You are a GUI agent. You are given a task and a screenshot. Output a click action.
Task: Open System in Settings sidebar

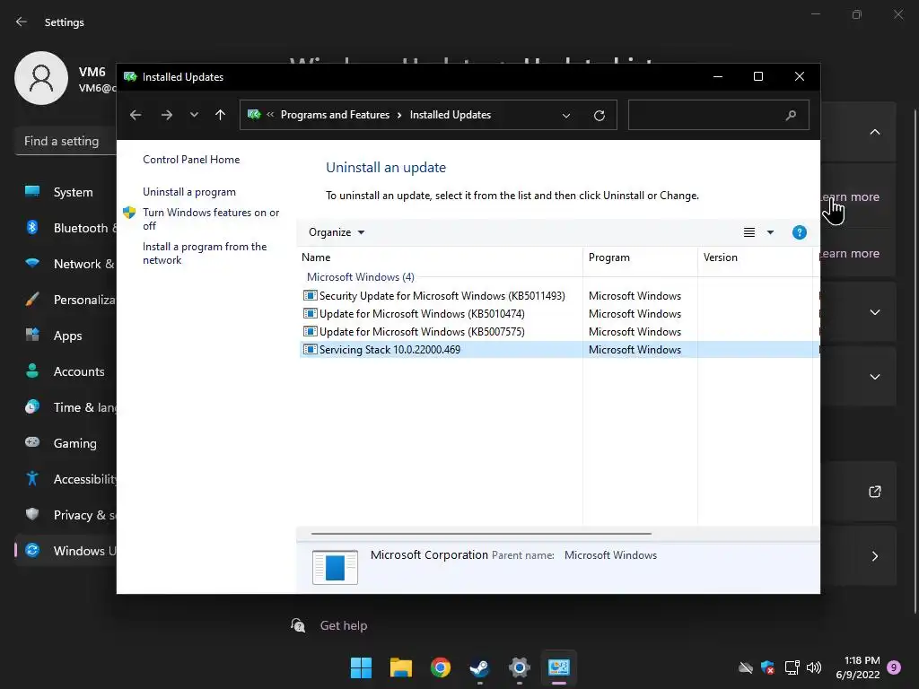66,192
